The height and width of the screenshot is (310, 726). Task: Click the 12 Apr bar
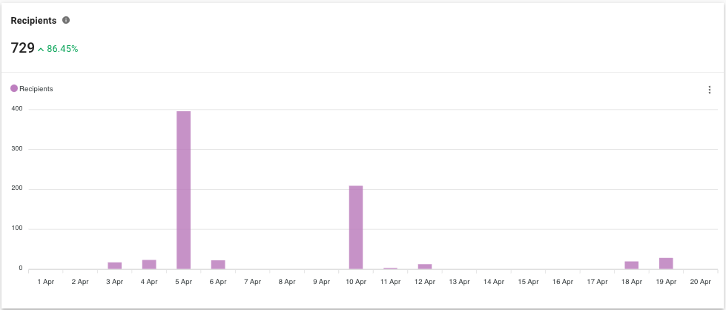425,266
